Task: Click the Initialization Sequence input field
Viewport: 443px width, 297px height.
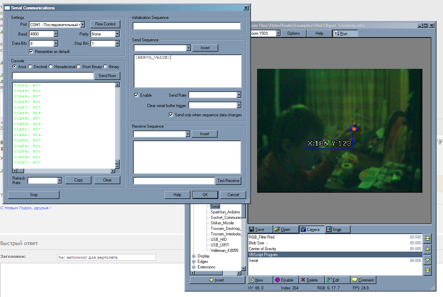Action: pos(187,26)
